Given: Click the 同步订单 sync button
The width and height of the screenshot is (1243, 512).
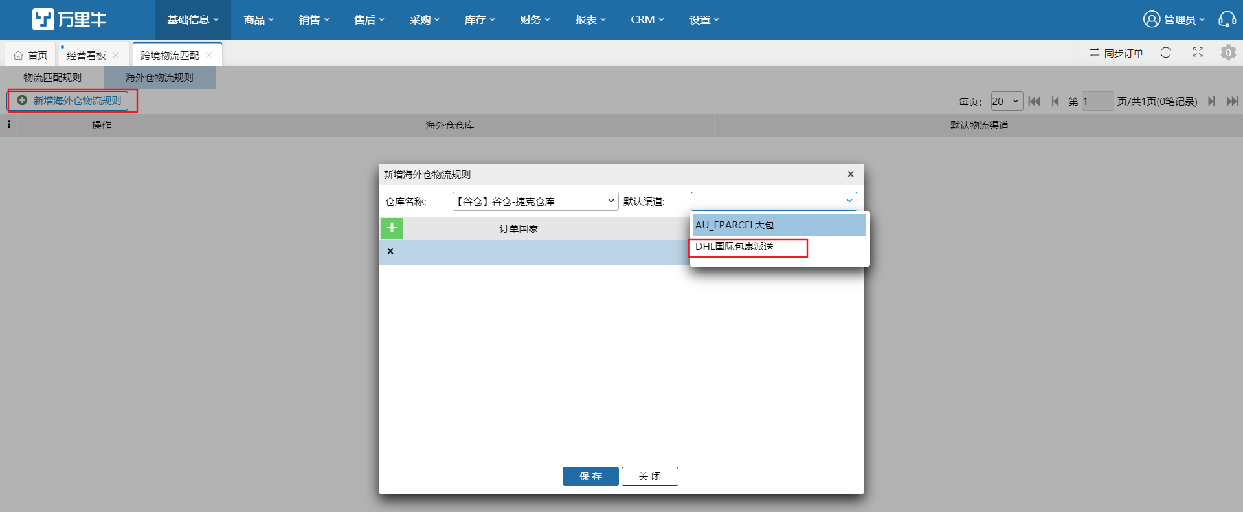Looking at the screenshot, I should click(x=1116, y=53).
